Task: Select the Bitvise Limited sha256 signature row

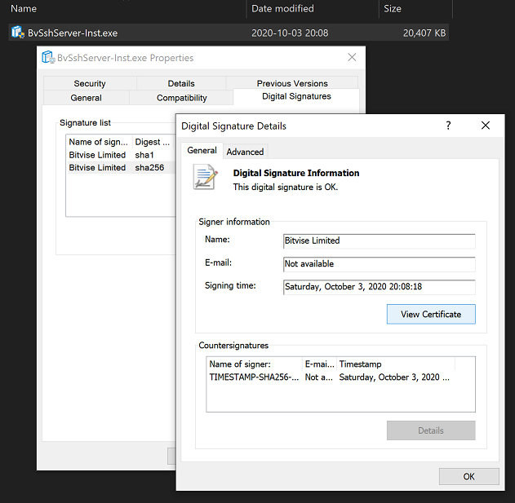Action: point(121,168)
